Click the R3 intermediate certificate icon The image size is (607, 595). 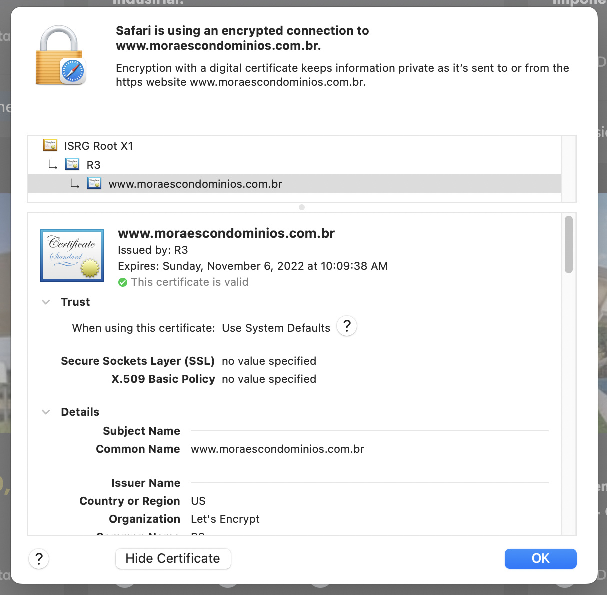72,164
